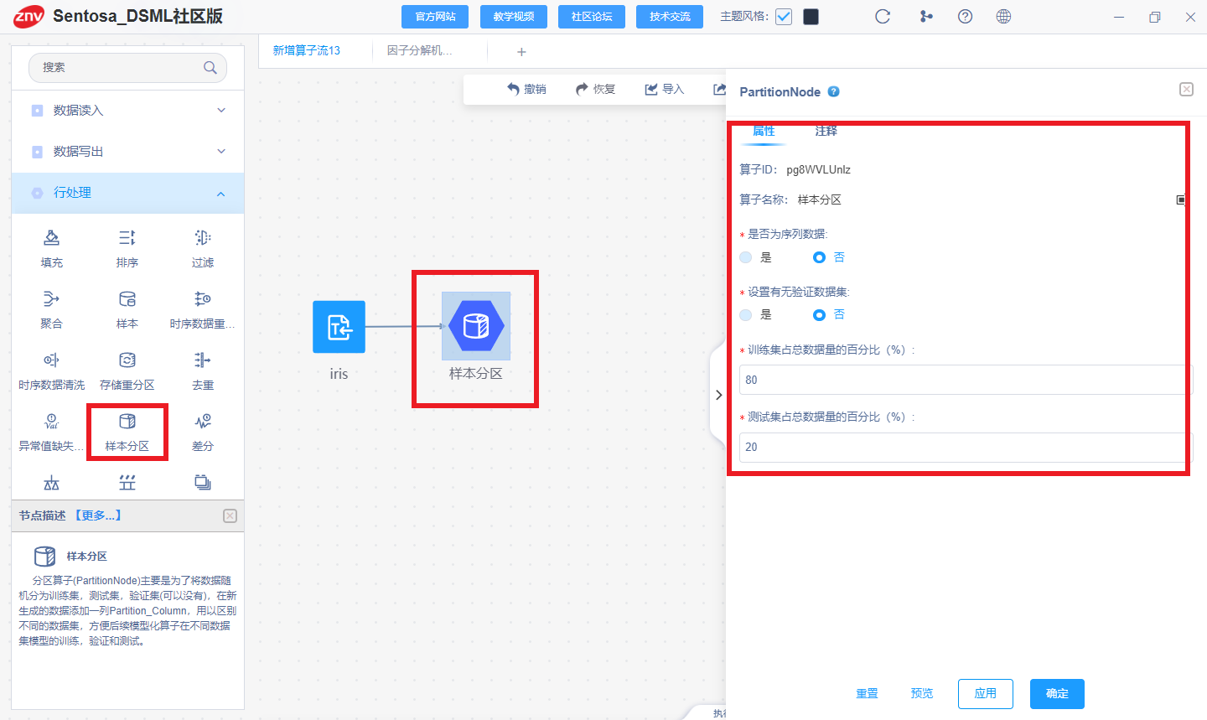The width and height of the screenshot is (1207, 720).
Task: Select the 过滤 filter operator icon
Action: [x=203, y=238]
